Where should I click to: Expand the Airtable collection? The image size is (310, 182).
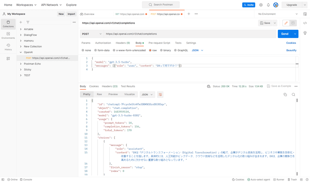pos(21,29)
